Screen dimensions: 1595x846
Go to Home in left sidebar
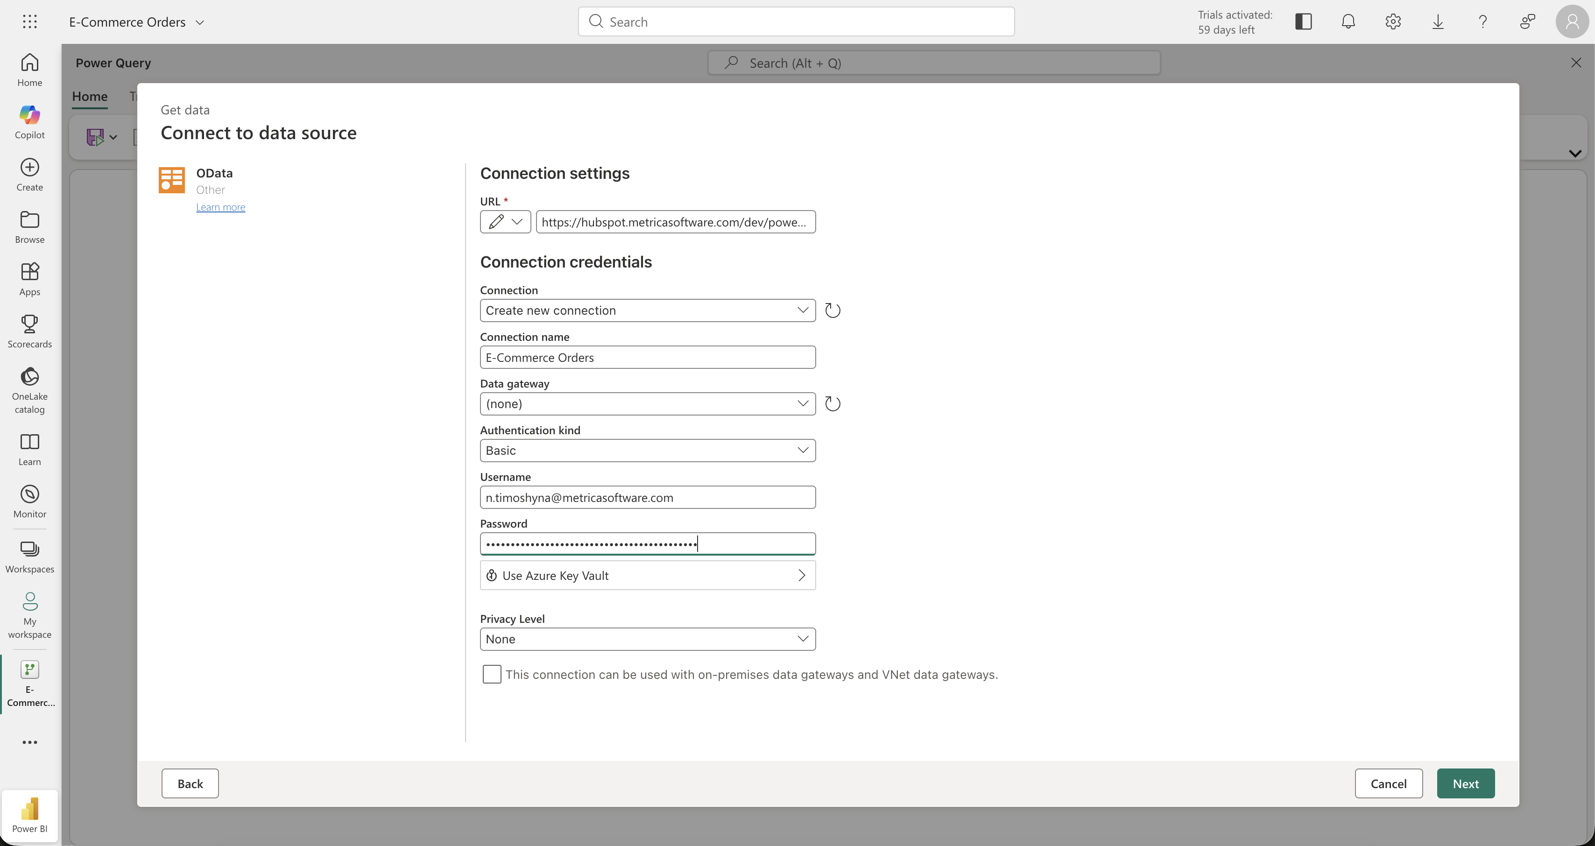pyautogui.click(x=30, y=70)
